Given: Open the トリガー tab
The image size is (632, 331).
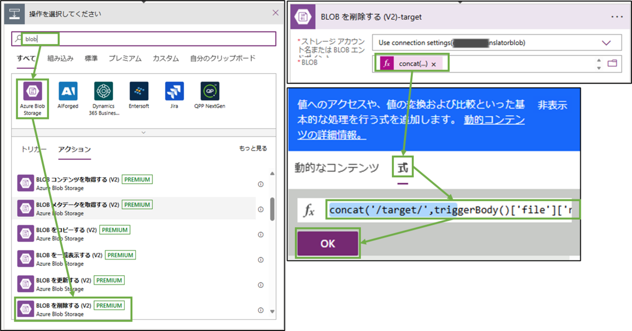Looking at the screenshot, I should 34,149.
